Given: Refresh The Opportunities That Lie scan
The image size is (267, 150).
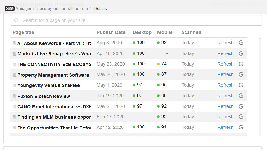Looking at the screenshot, I should click(x=226, y=127).
